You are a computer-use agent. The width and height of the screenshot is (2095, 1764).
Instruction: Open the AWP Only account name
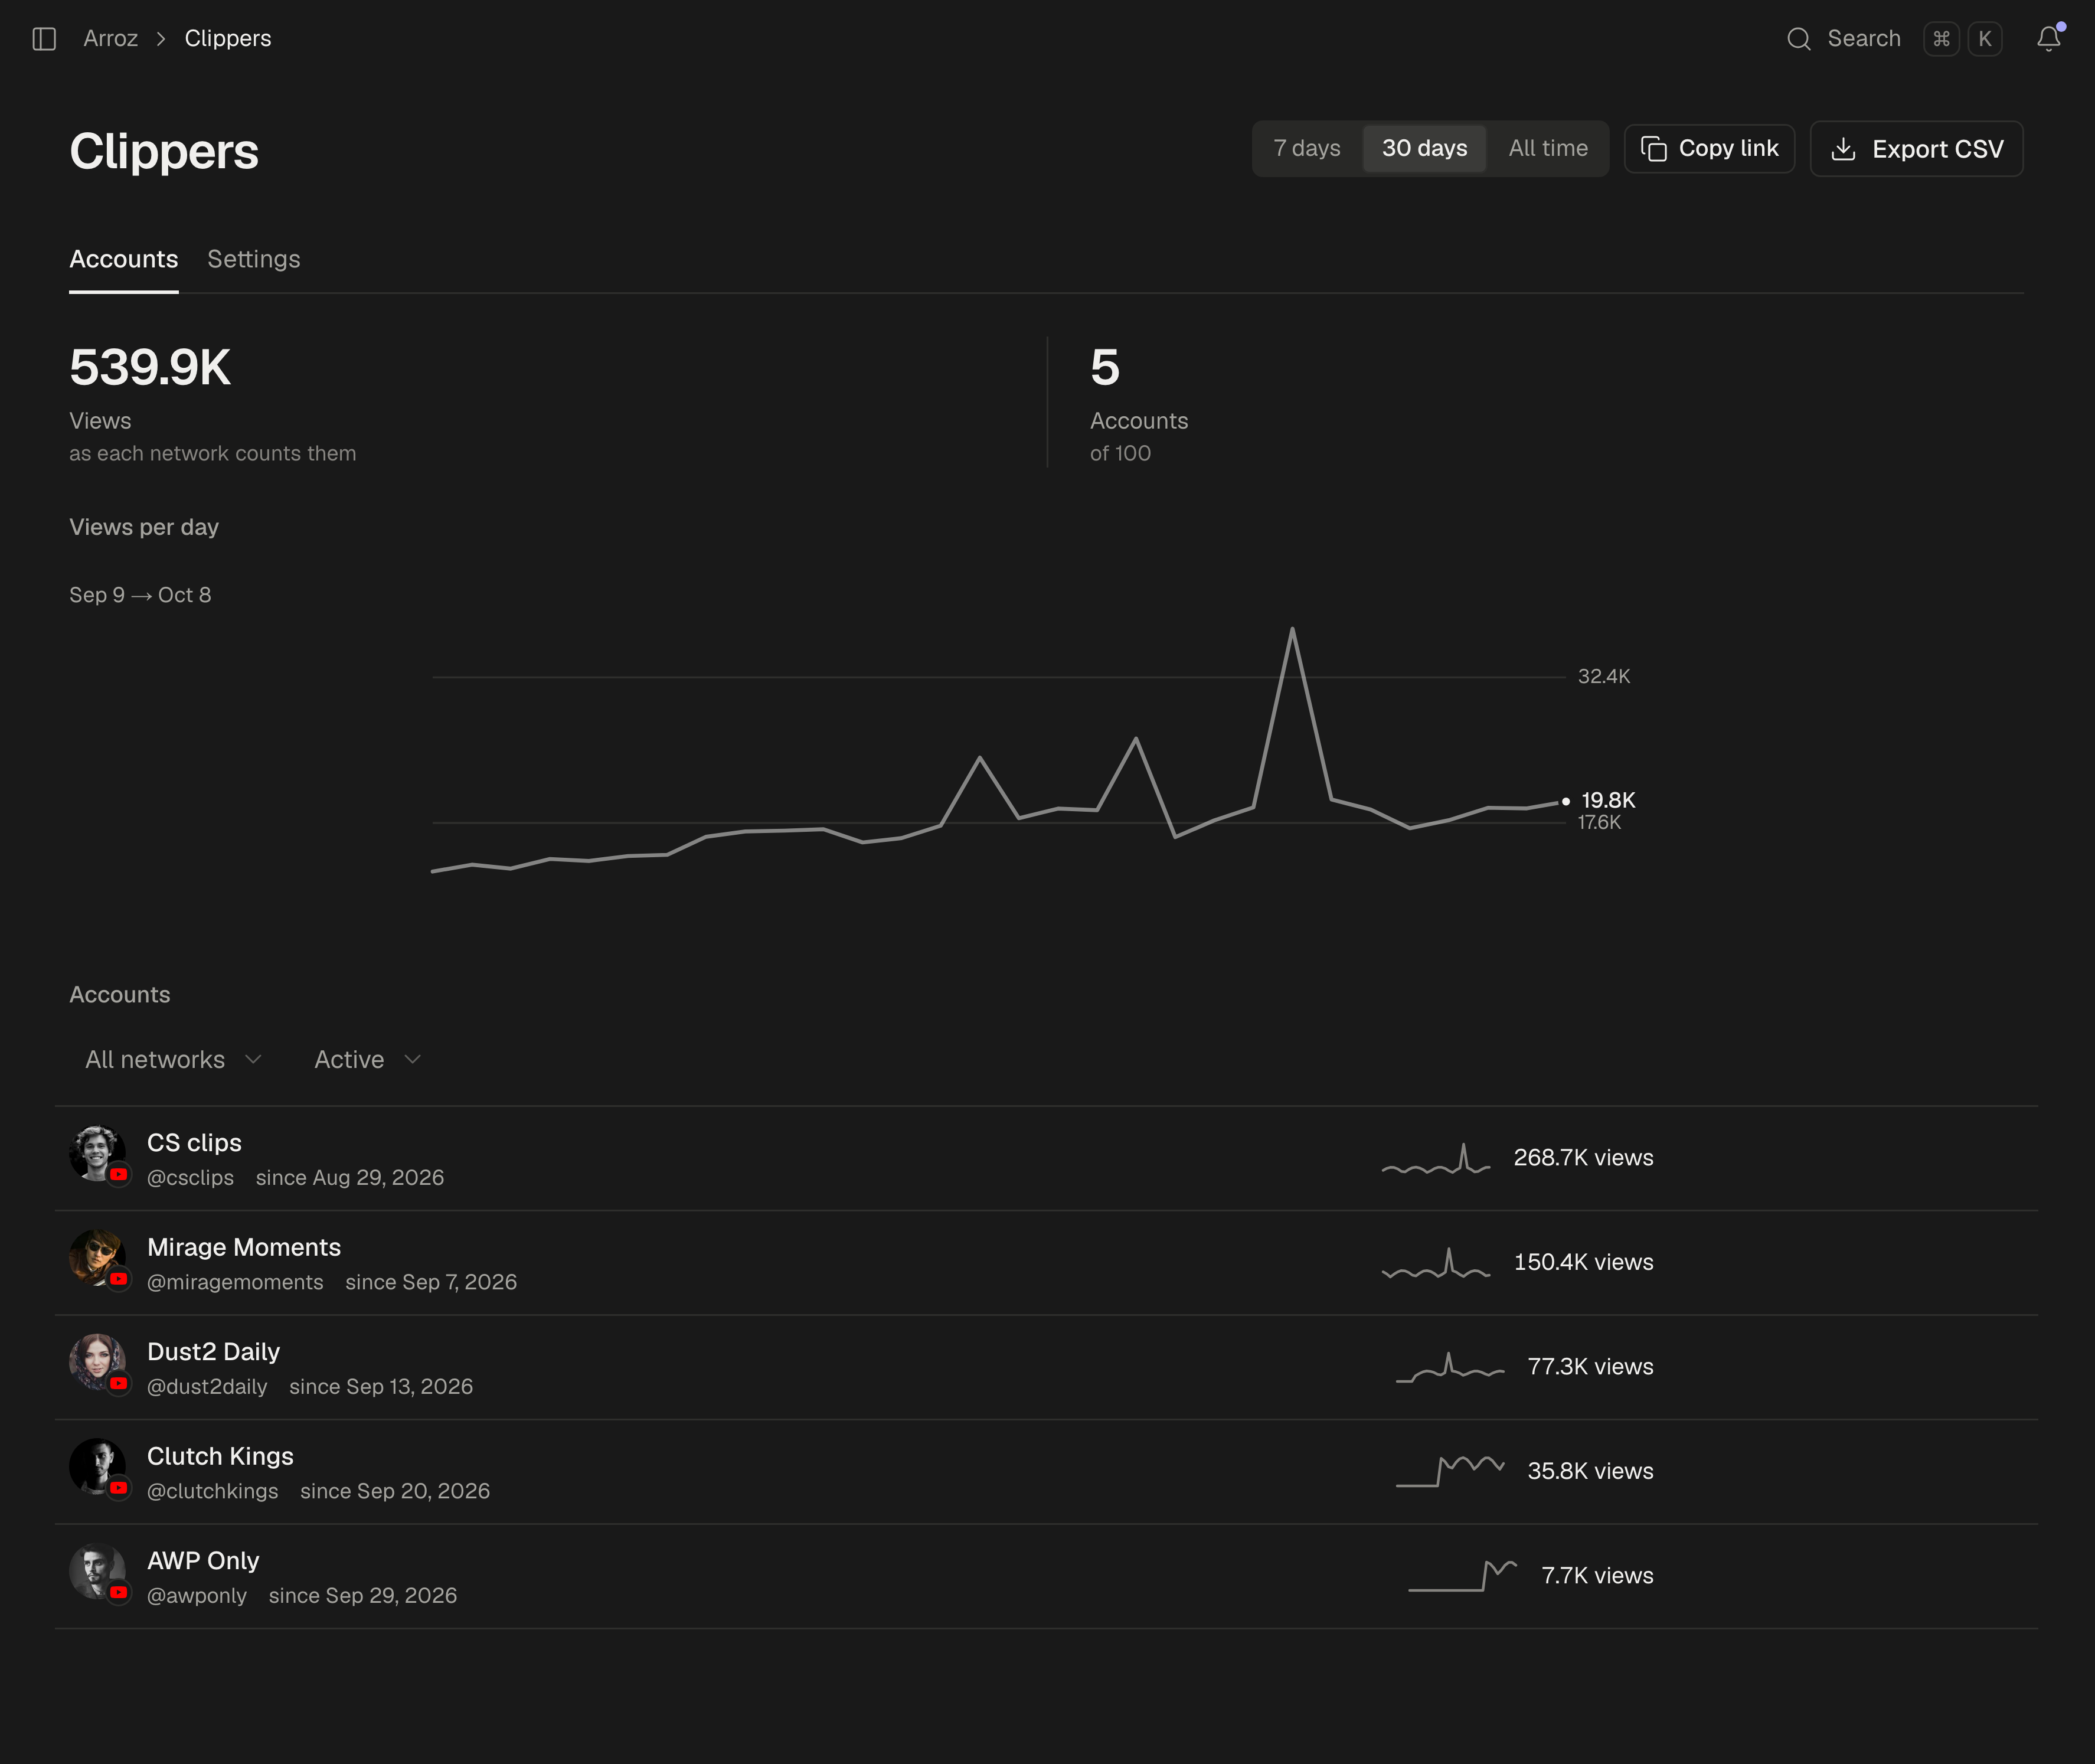pyautogui.click(x=203, y=1561)
